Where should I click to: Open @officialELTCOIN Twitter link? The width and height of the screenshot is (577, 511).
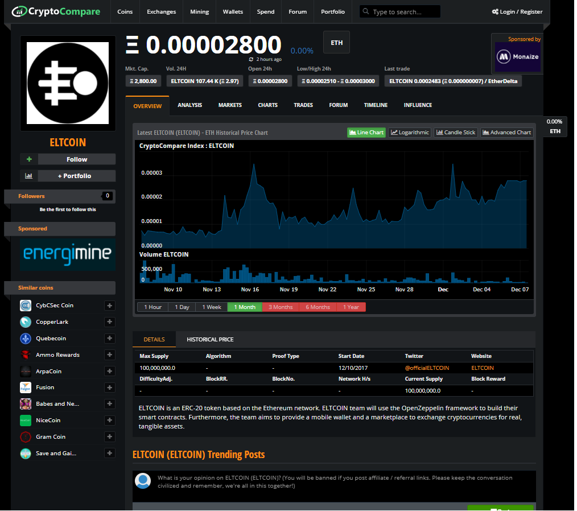point(427,368)
